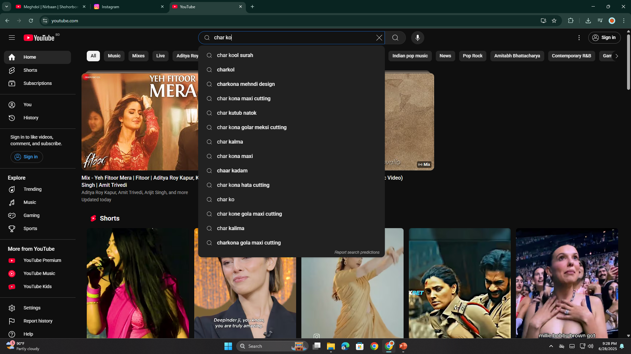
Task: Switch to the Meghdol Nirbaan browser tab
Action: [x=51, y=7]
